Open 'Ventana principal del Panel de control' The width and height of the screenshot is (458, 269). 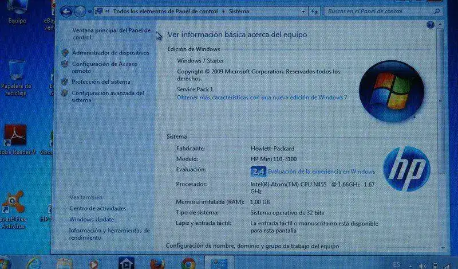coord(111,34)
